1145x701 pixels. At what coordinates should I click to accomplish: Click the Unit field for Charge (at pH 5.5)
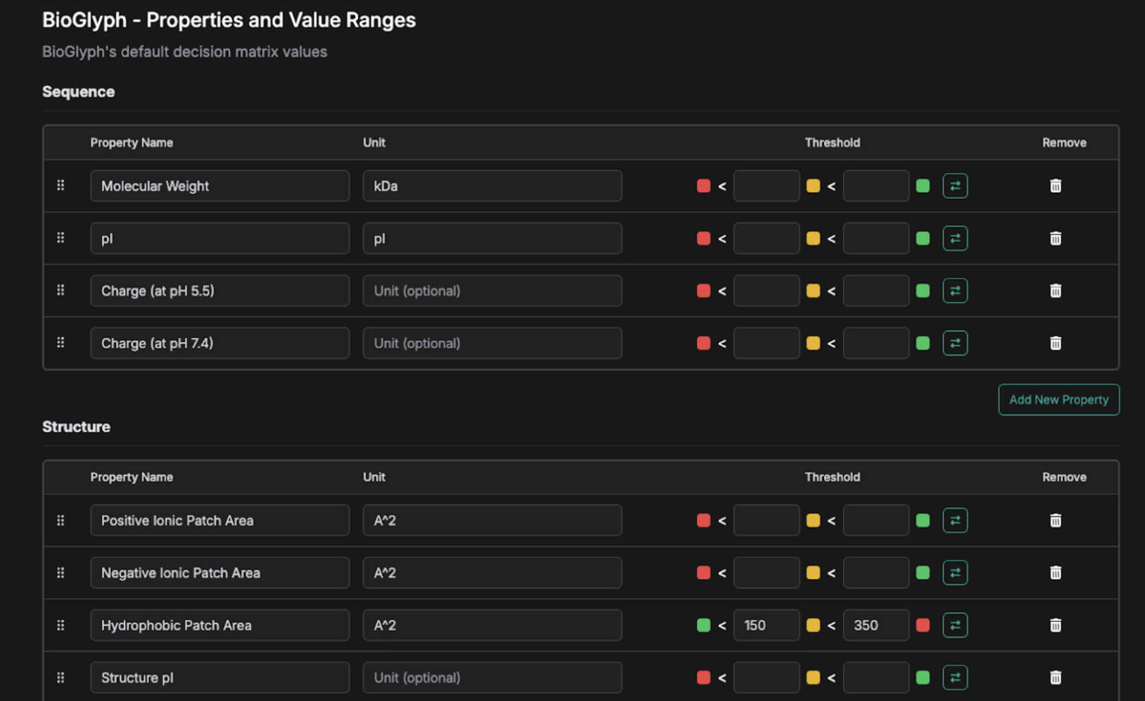click(x=492, y=291)
